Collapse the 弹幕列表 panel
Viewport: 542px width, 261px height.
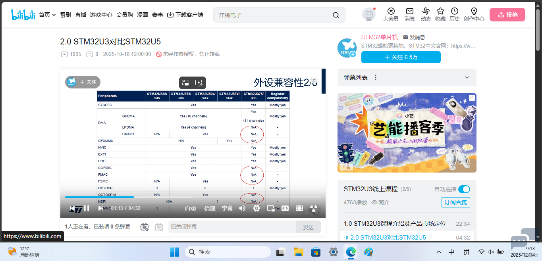467,77
